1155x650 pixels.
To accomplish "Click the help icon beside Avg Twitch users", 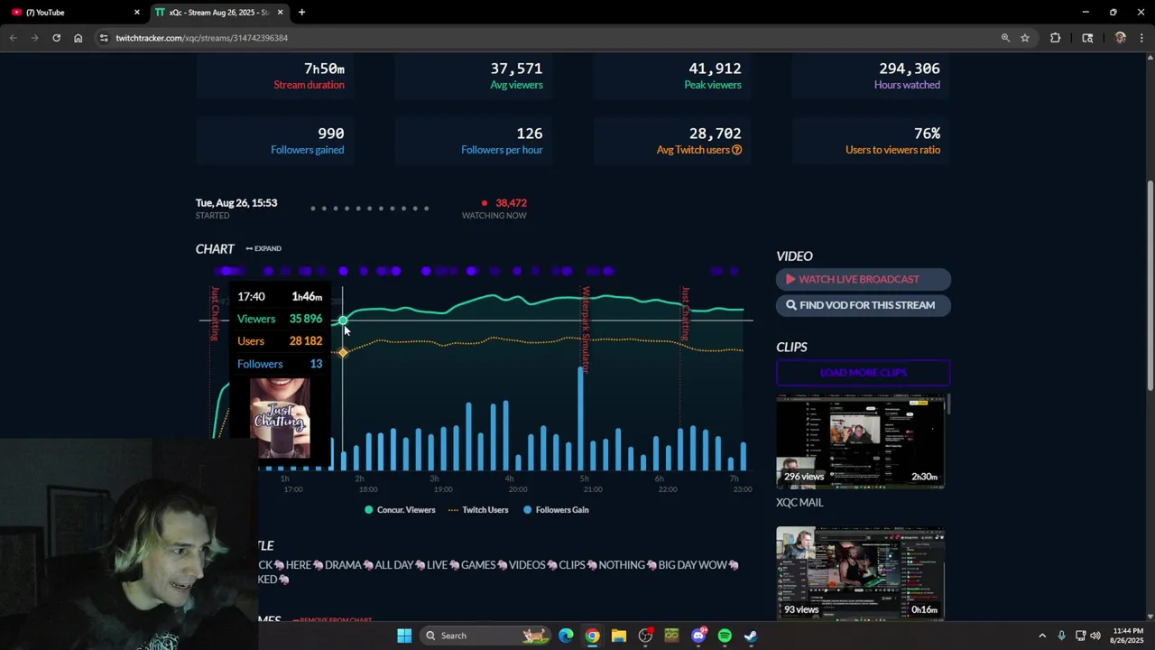I will 736,150.
